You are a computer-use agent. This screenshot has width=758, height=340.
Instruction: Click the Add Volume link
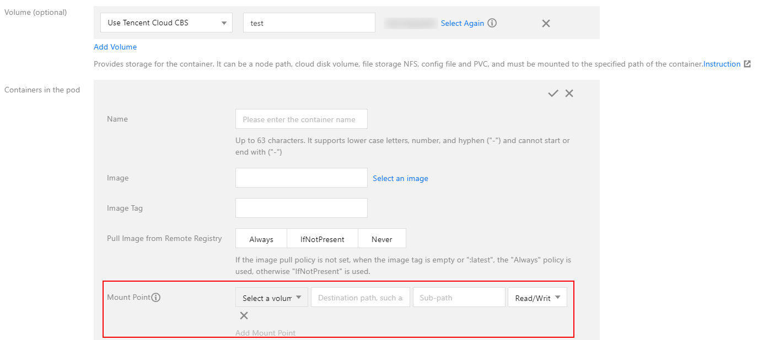[115, 47]
